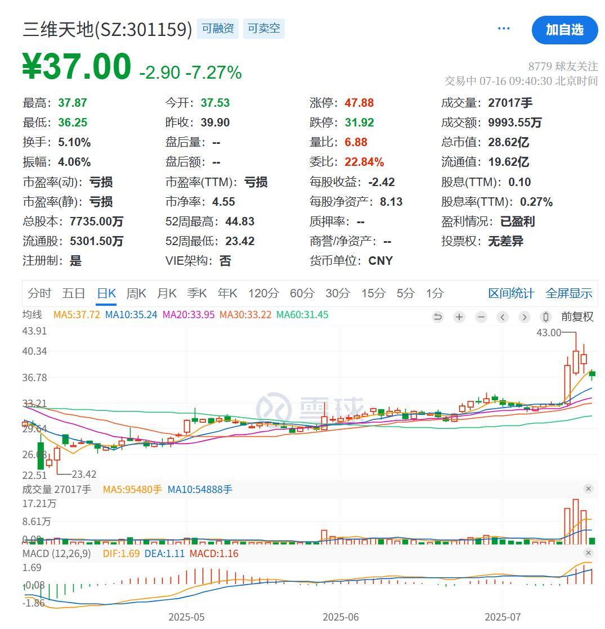Close the MACD indicator panel

[588, 553]
